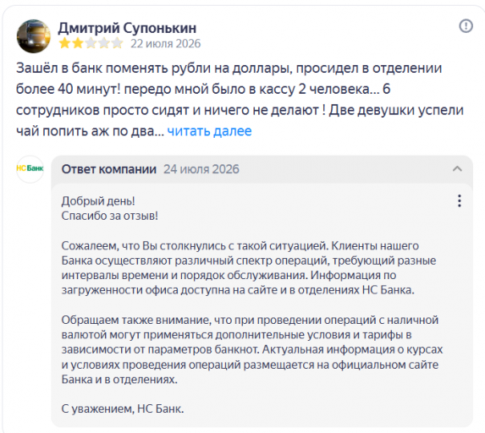Click the fourth empty rating star

click(x=104, y=43)
